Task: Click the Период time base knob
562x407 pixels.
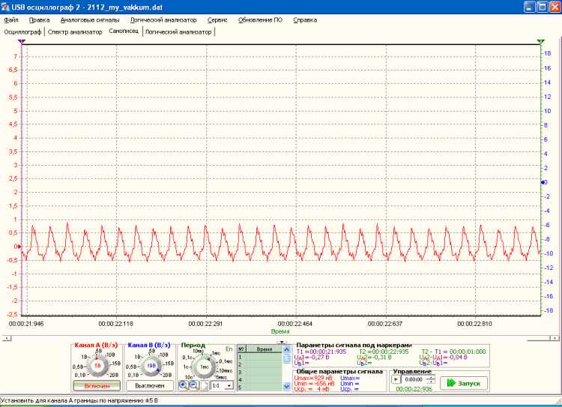Action: 204,367
